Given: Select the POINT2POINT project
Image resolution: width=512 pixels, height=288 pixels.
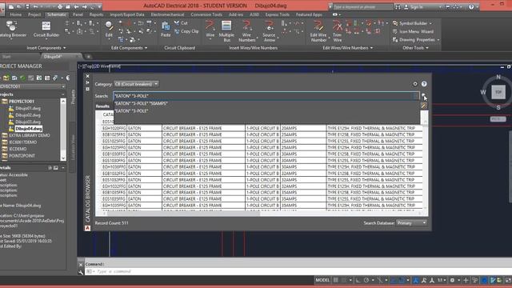Looking at the screenshot, I should click(22, 156).
